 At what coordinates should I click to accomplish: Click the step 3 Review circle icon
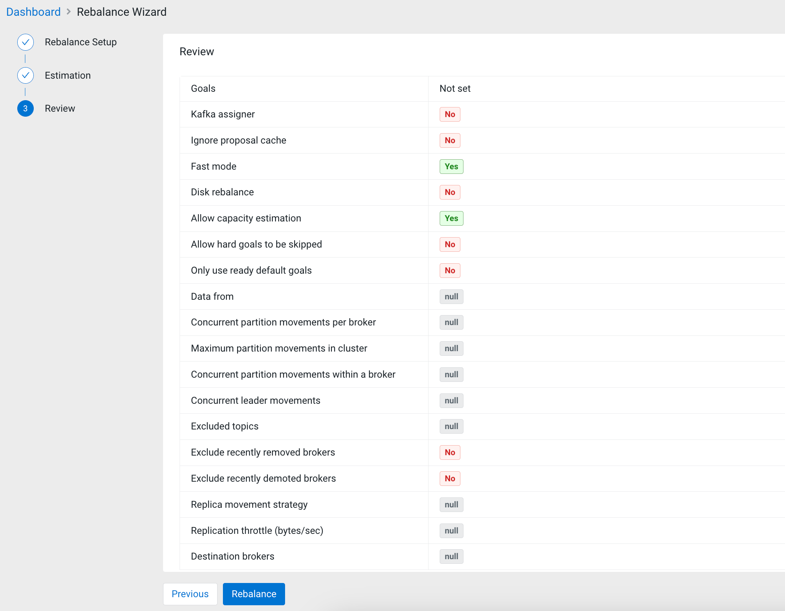pos(25,109)
